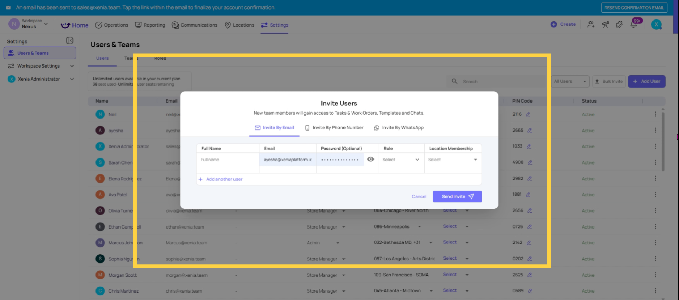Collapse the Settings sidebar panel icon
The height and width of the screenshot is (300, 679).
pyautogui.click(x=70, y=41)
